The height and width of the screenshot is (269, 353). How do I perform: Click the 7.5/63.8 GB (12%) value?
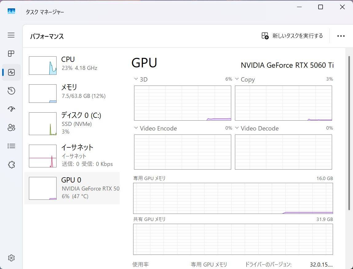pyautogui.click(x=84, y=96)
